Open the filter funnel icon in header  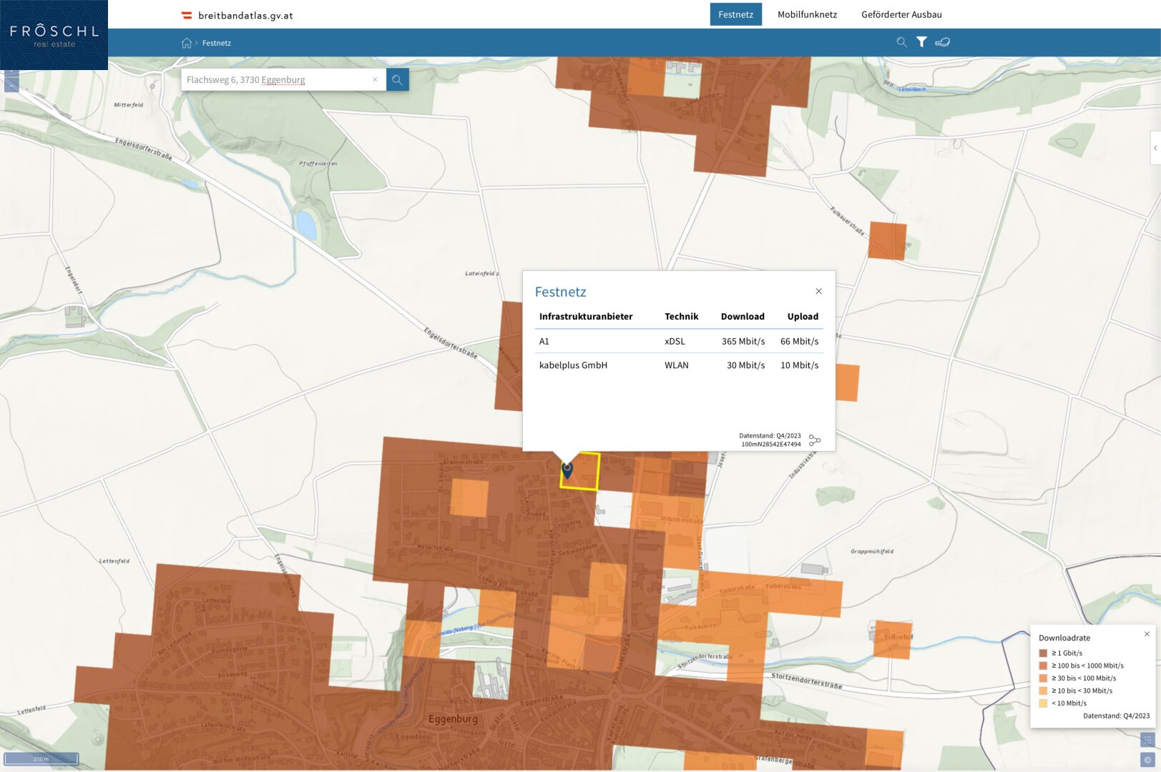tap(921, 42)
